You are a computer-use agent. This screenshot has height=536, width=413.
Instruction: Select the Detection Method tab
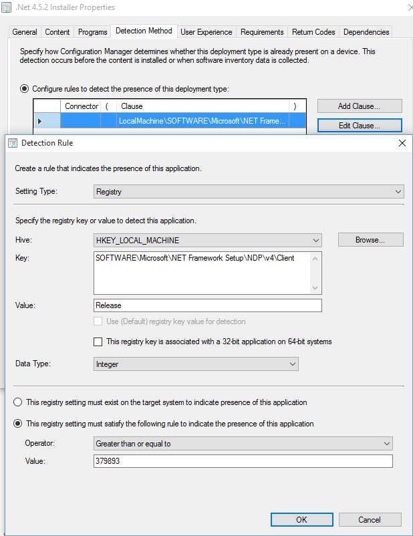click(144, 31)
